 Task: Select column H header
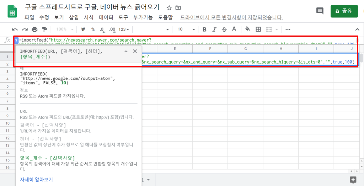click(x=281, y=49)
